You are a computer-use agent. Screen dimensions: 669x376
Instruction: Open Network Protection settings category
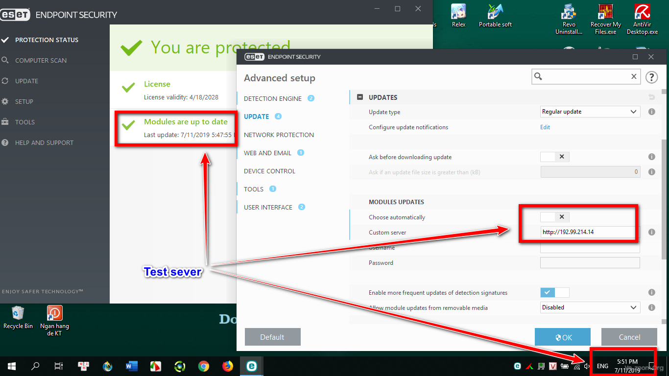[x=279, y=135]
